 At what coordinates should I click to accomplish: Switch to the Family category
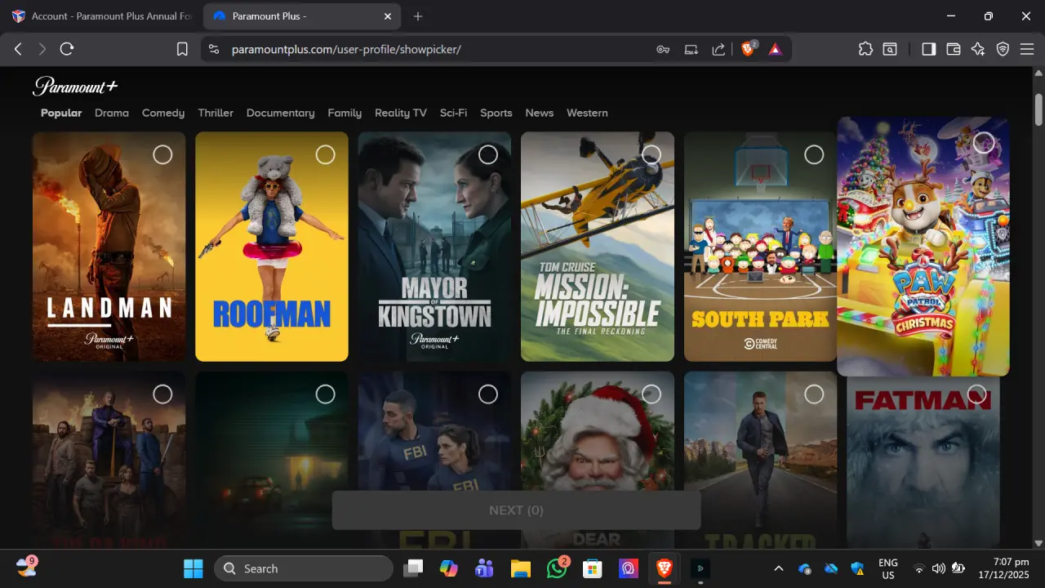tap(345, 113)
